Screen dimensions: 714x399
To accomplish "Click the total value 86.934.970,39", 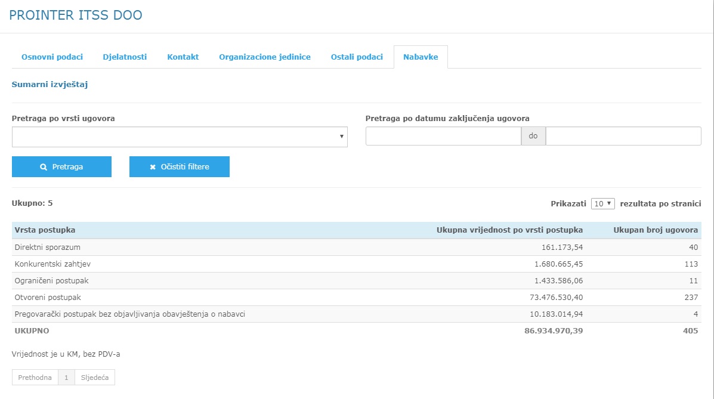I will click(x=554, y=330).
